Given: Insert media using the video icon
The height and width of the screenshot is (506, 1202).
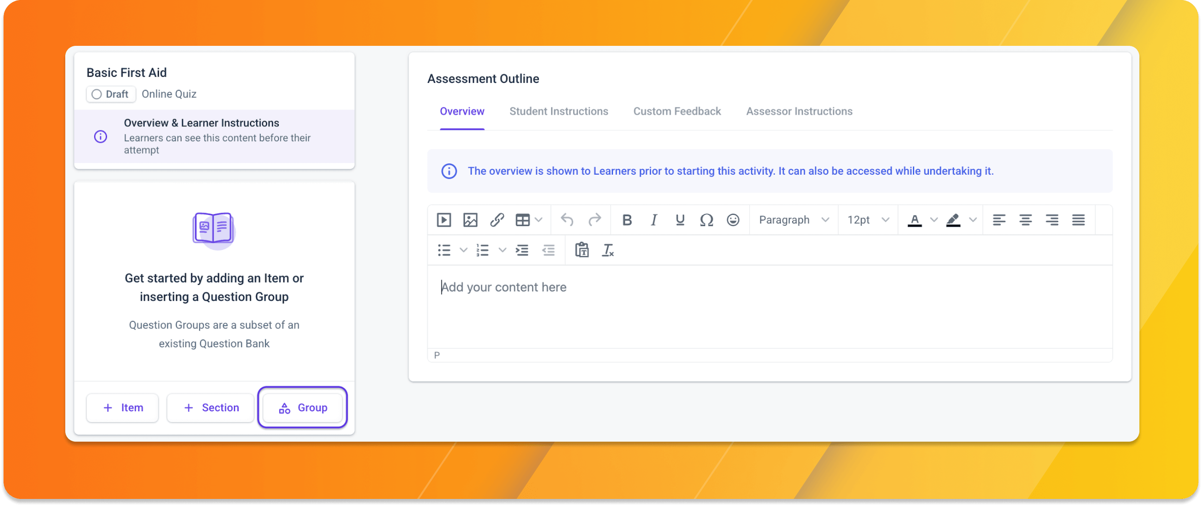Looking at the screenshot, I should click(x=444, y=220).
